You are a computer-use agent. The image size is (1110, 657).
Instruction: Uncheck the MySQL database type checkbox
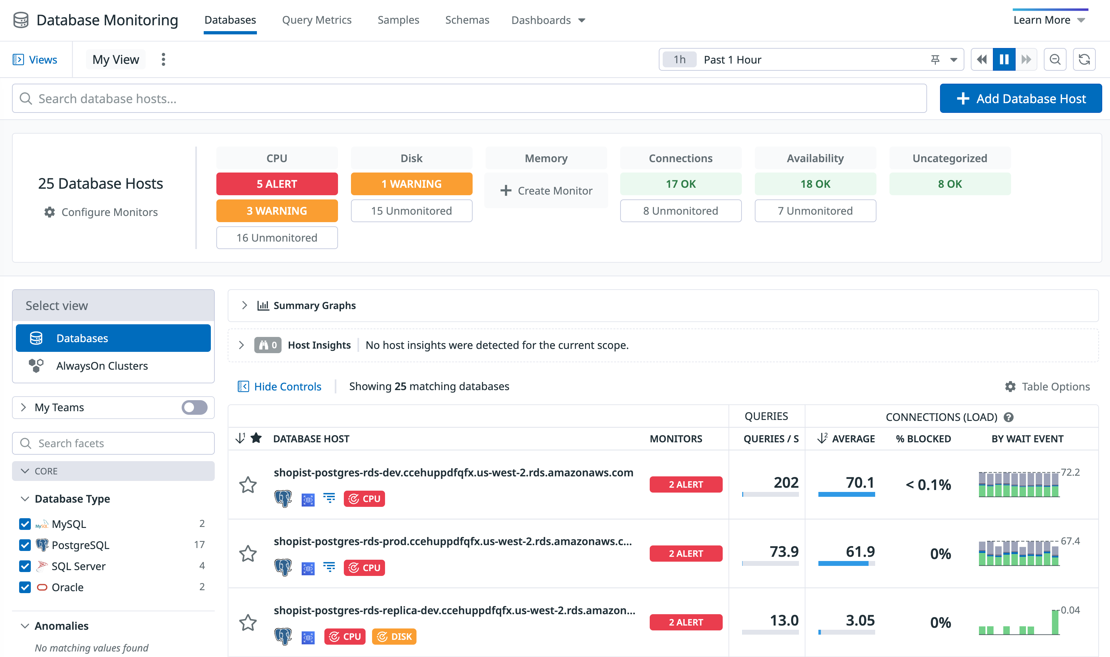(25, 524)
